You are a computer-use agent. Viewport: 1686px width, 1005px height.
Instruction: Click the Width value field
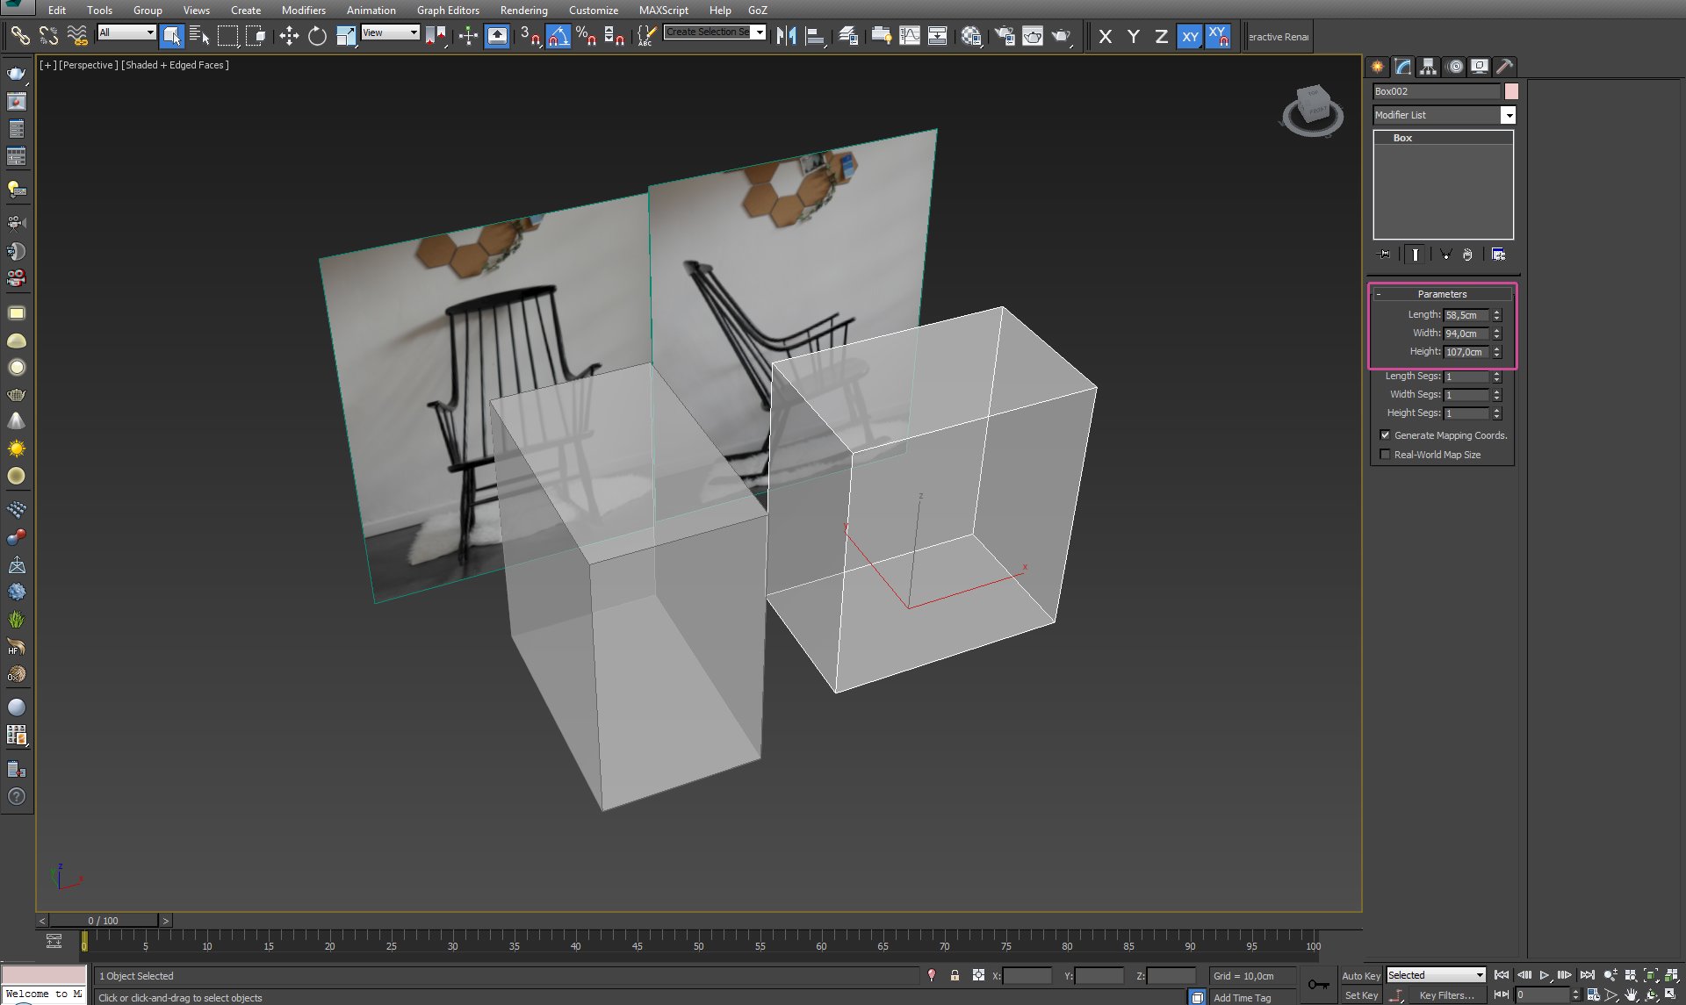(1466, 334)
